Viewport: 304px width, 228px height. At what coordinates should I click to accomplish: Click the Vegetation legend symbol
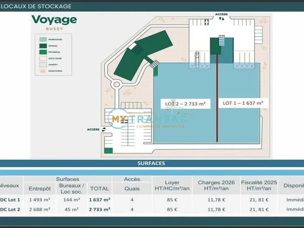(43, 71)
